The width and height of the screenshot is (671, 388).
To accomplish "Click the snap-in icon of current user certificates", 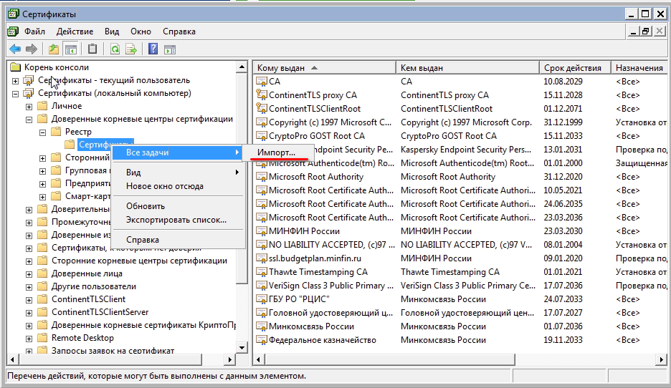I will tap(29, 80).
